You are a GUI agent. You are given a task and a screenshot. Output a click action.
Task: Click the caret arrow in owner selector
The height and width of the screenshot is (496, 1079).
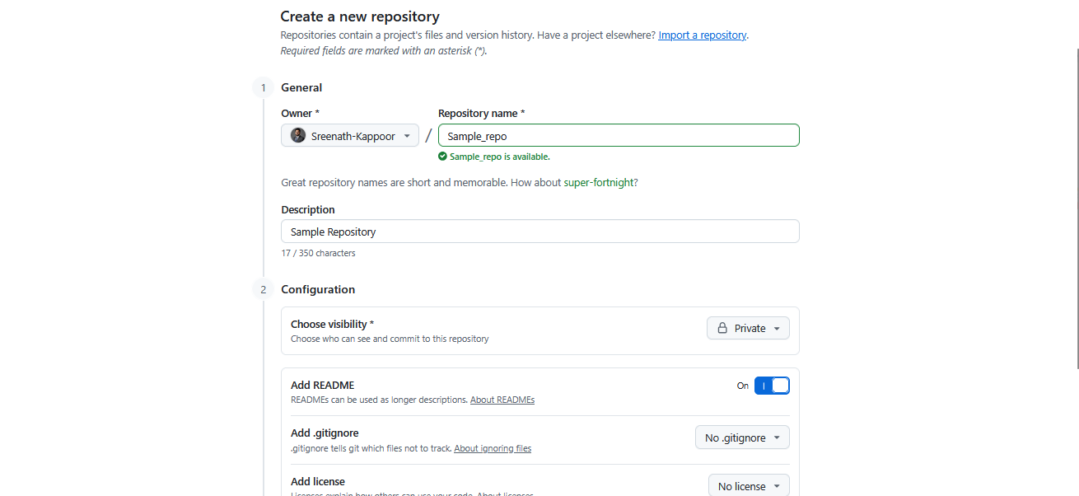(407, 135)
